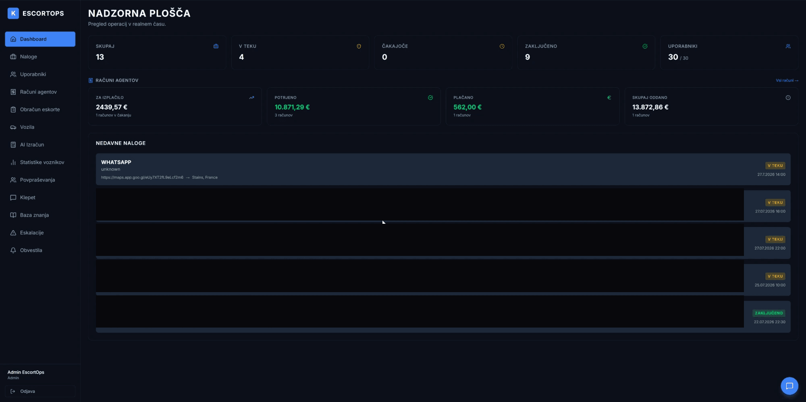Open the Dashboard menu item
This screenshot has height=402, width=806.
coord(40,39)
